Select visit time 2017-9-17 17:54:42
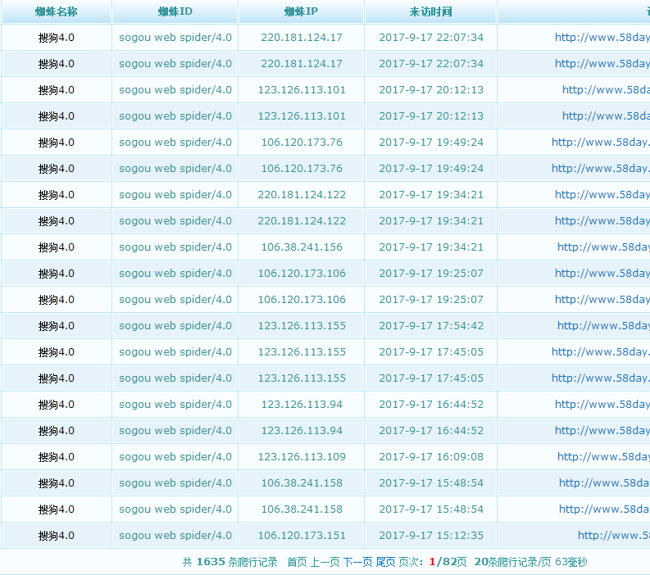Image resolution: width=650 pixels, height=575 pixels. [x=431, y=326]
